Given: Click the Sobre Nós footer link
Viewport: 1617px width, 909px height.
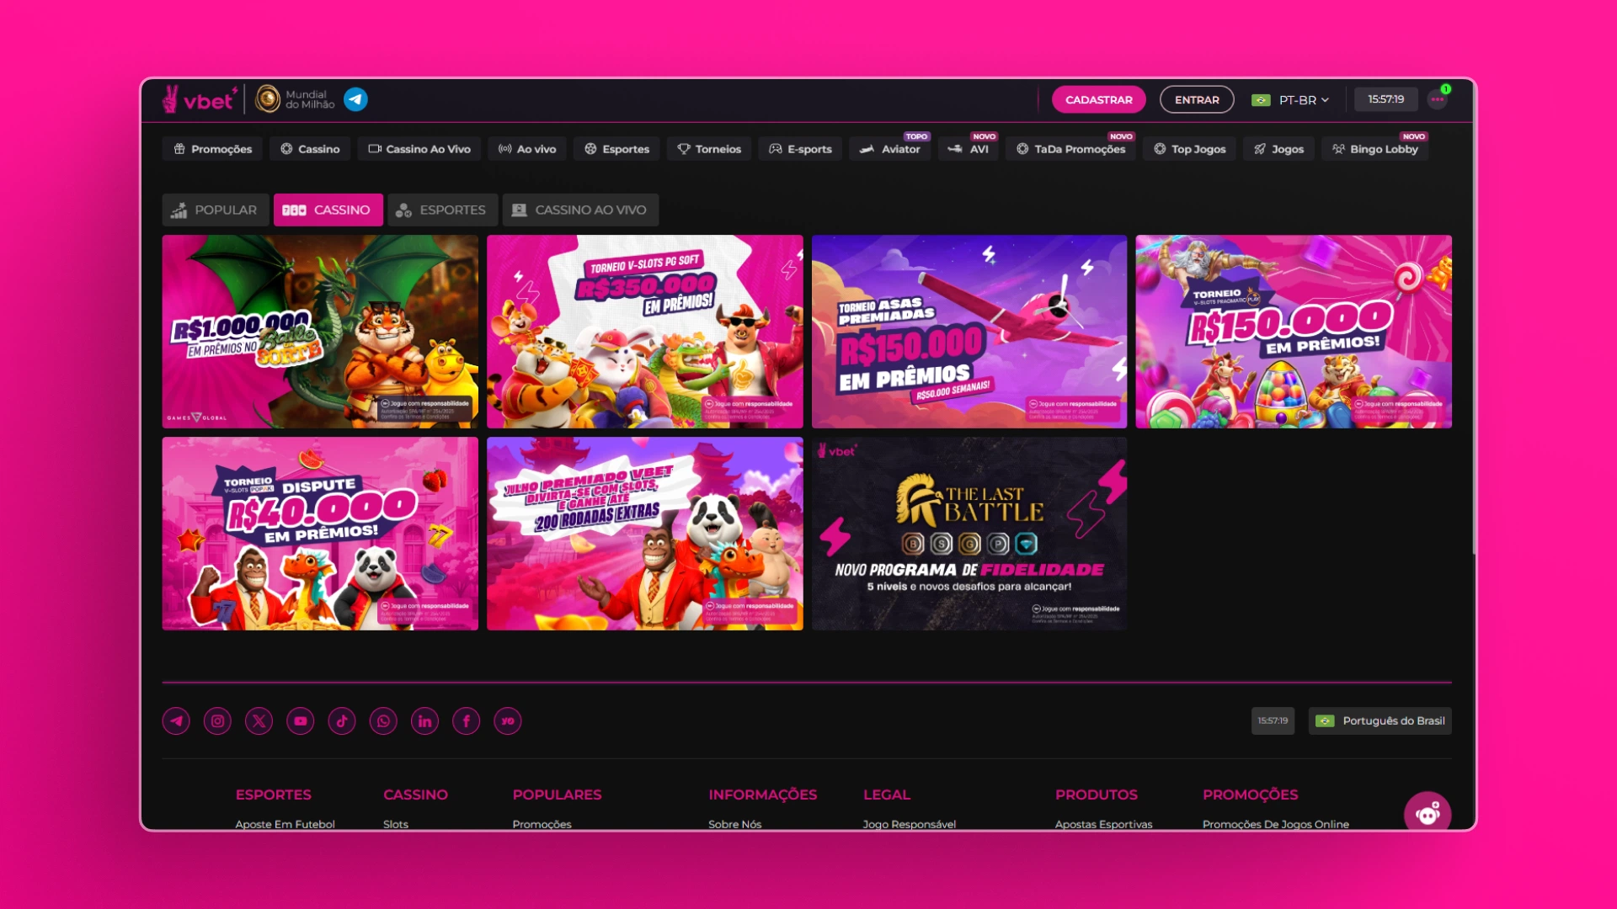Looking at the screenshot, I should pyautogui.click(x=734, y=824).
